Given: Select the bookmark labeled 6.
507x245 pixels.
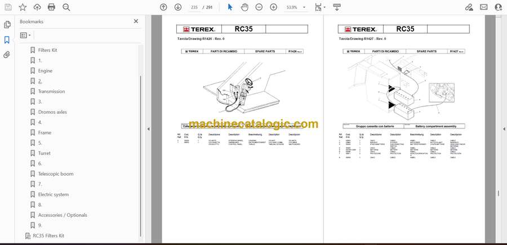Looking at the screenshot, I should 40,163.
